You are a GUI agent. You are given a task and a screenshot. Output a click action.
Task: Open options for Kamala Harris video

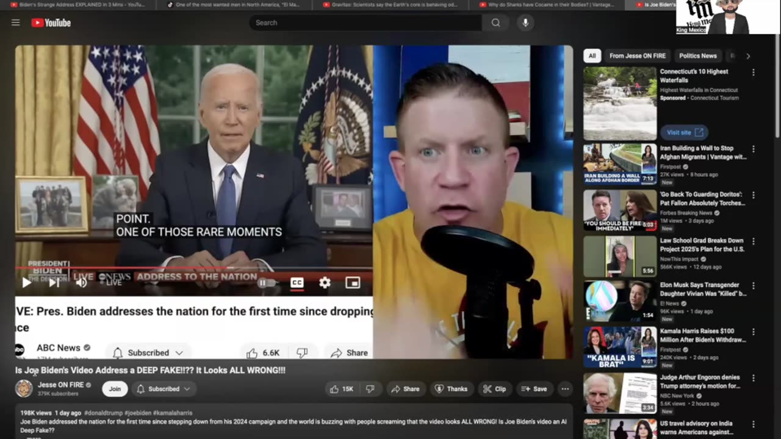pos(753,332)
